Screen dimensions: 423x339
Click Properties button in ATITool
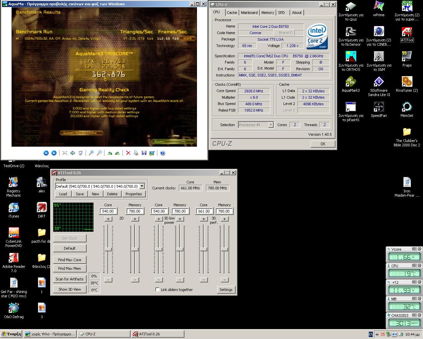point(134,194)
